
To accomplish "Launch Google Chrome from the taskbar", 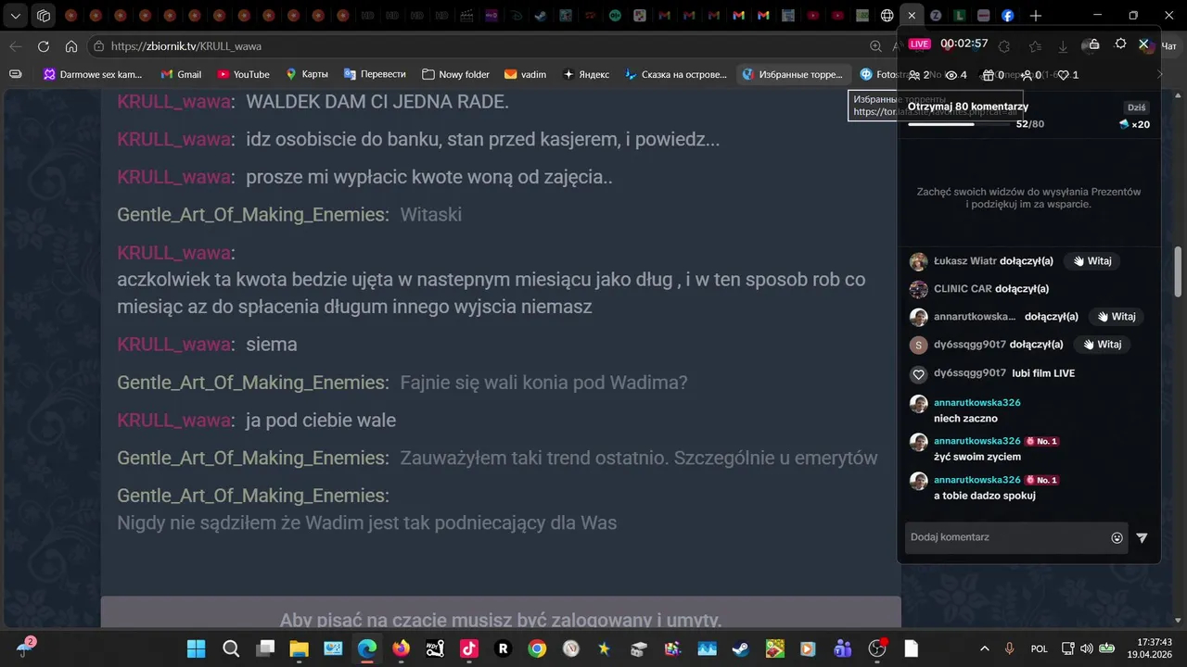I will click(537, 648).
